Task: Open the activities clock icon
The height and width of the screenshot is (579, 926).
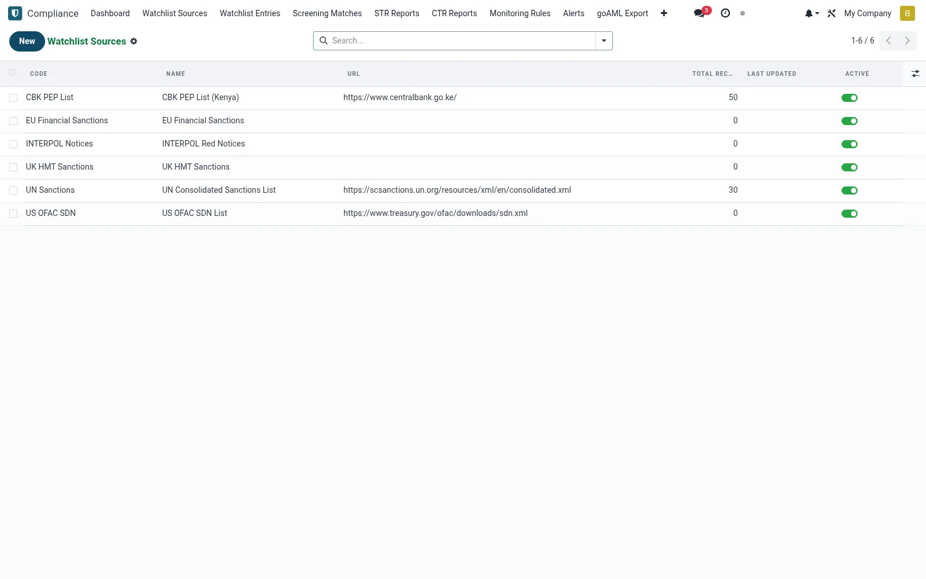Action: pyautogui.click(x=725, y=13)
